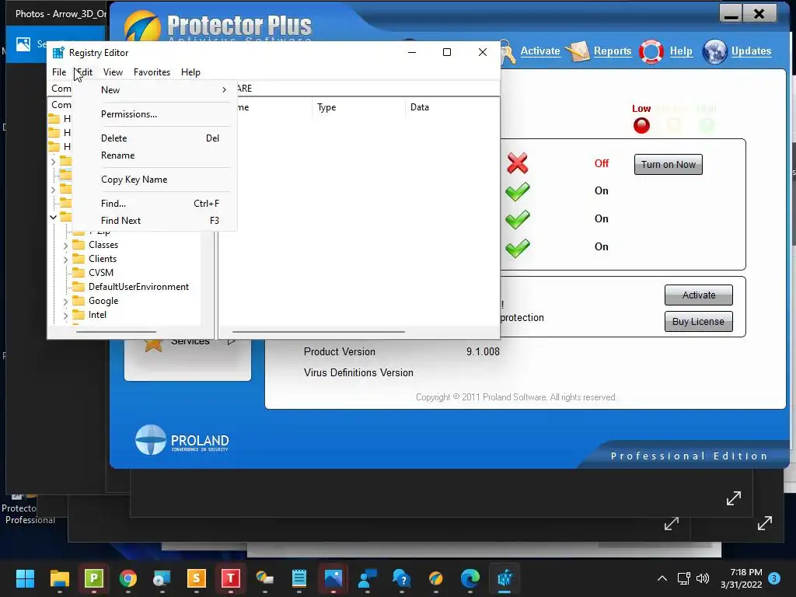
Task: Choose Copy Key Name
Action: [x=155, y=180]
